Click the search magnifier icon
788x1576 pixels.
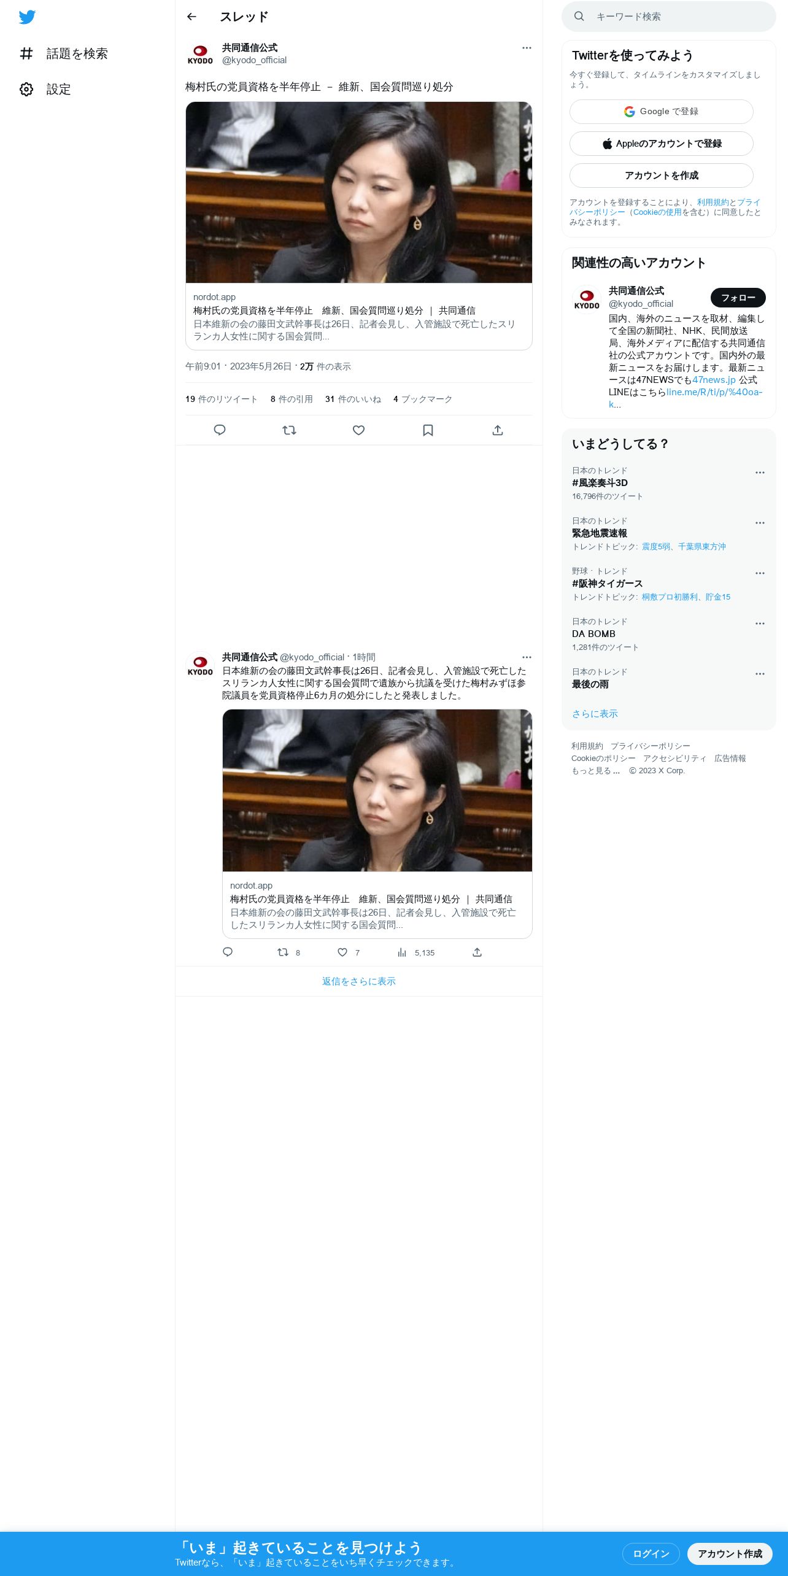pos(579,17)
